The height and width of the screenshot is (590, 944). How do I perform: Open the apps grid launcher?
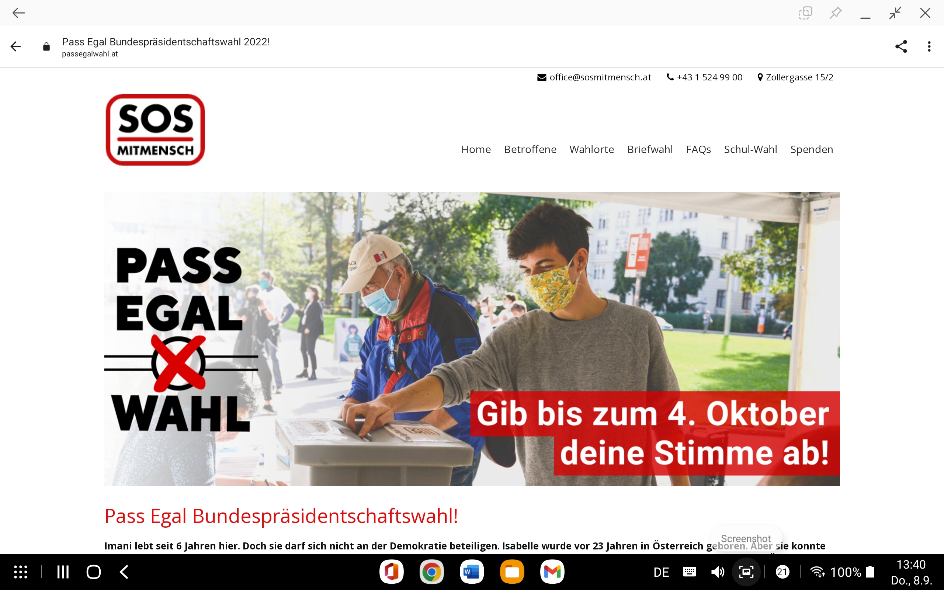tap(21, 572)
